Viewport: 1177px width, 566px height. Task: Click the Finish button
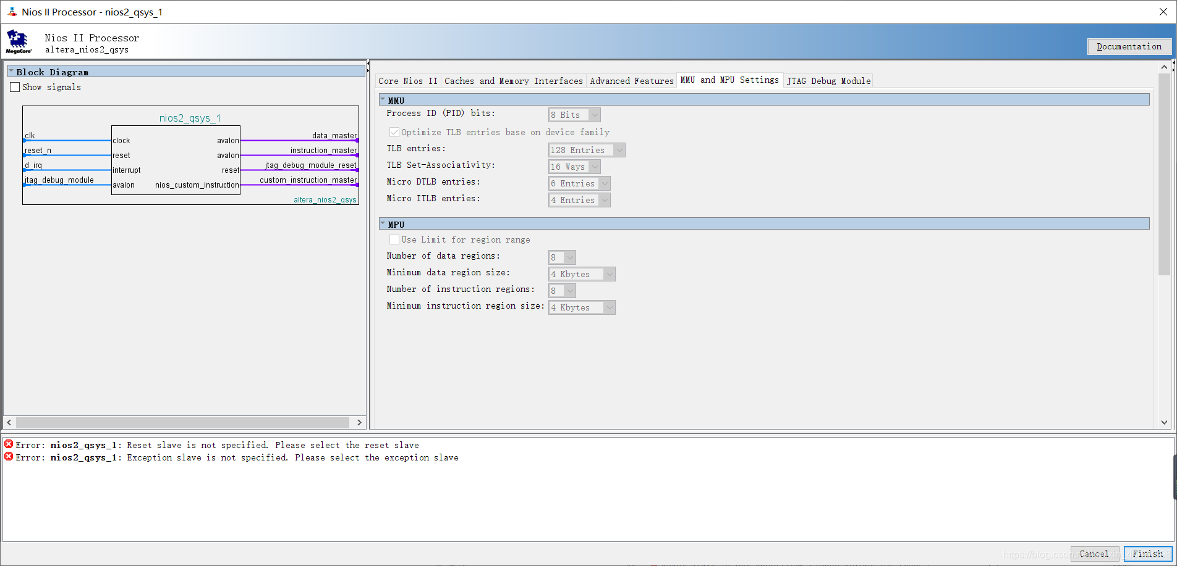1148,554
